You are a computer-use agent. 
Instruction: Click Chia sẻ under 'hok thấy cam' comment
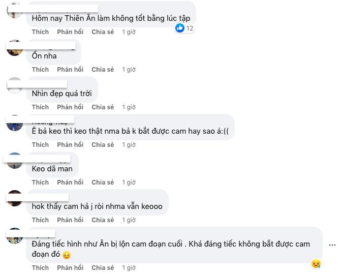[103, 220]
